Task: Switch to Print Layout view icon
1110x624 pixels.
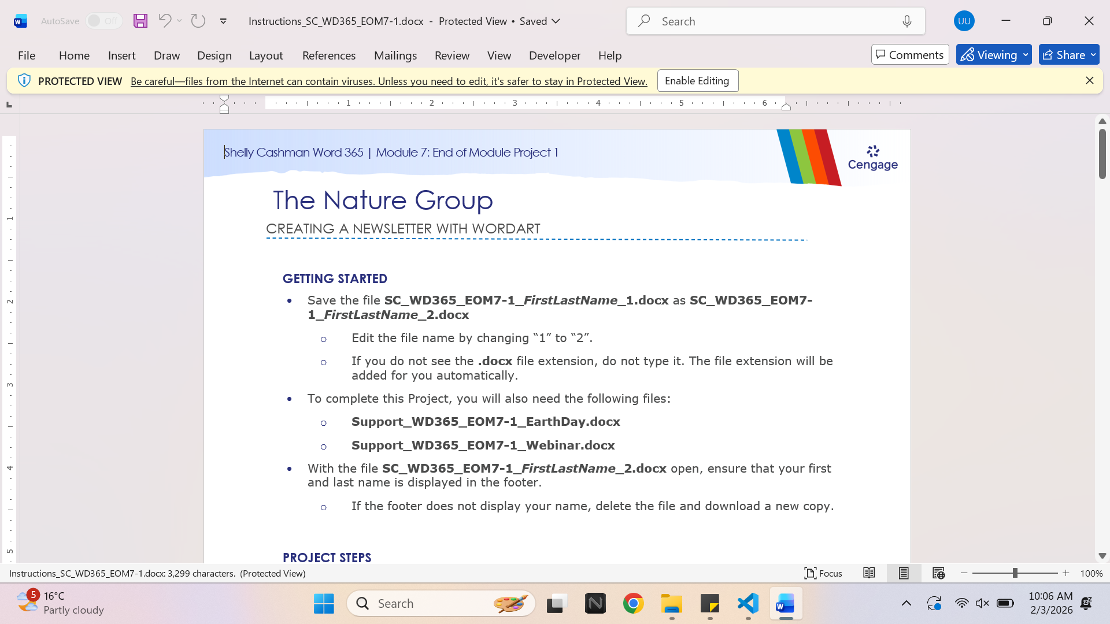Action: pos(904,573)
